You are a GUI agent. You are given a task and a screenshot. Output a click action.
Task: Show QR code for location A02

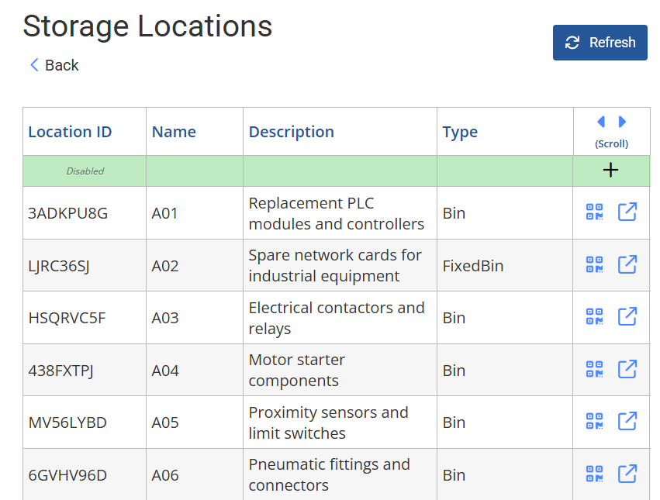(594, 265)
